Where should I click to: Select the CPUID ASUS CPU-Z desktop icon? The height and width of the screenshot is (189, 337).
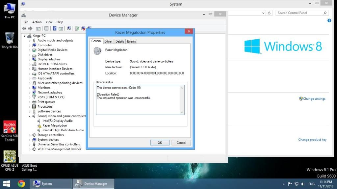click(10, 161)
